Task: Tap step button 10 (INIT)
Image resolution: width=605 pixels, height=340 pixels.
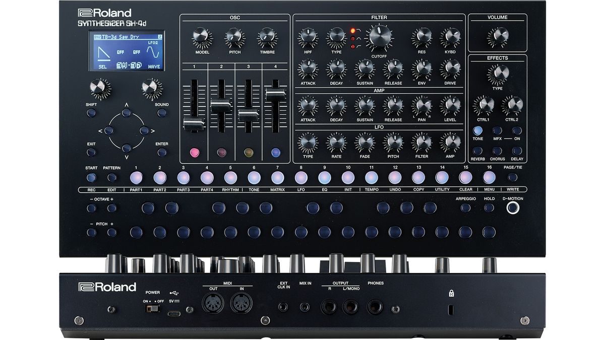Action: coord(348,177)
